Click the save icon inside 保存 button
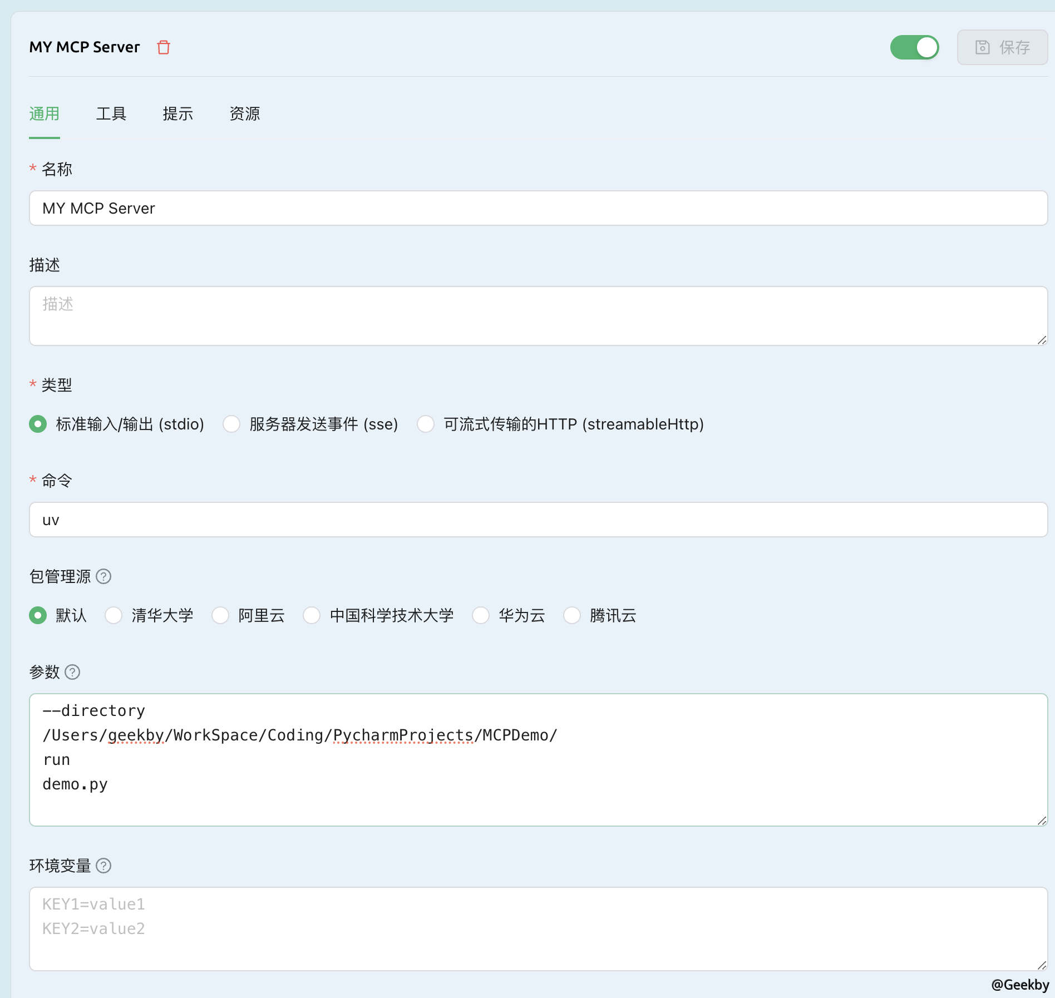The image size is (1055, 998). coord(983,47)
